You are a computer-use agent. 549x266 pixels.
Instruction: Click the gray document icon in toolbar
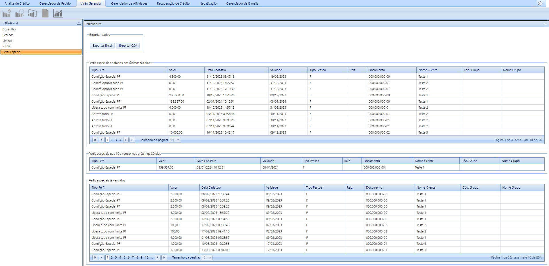point(45,13)
